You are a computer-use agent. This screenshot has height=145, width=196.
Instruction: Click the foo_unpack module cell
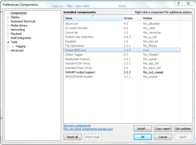click(x=150, y=77)
